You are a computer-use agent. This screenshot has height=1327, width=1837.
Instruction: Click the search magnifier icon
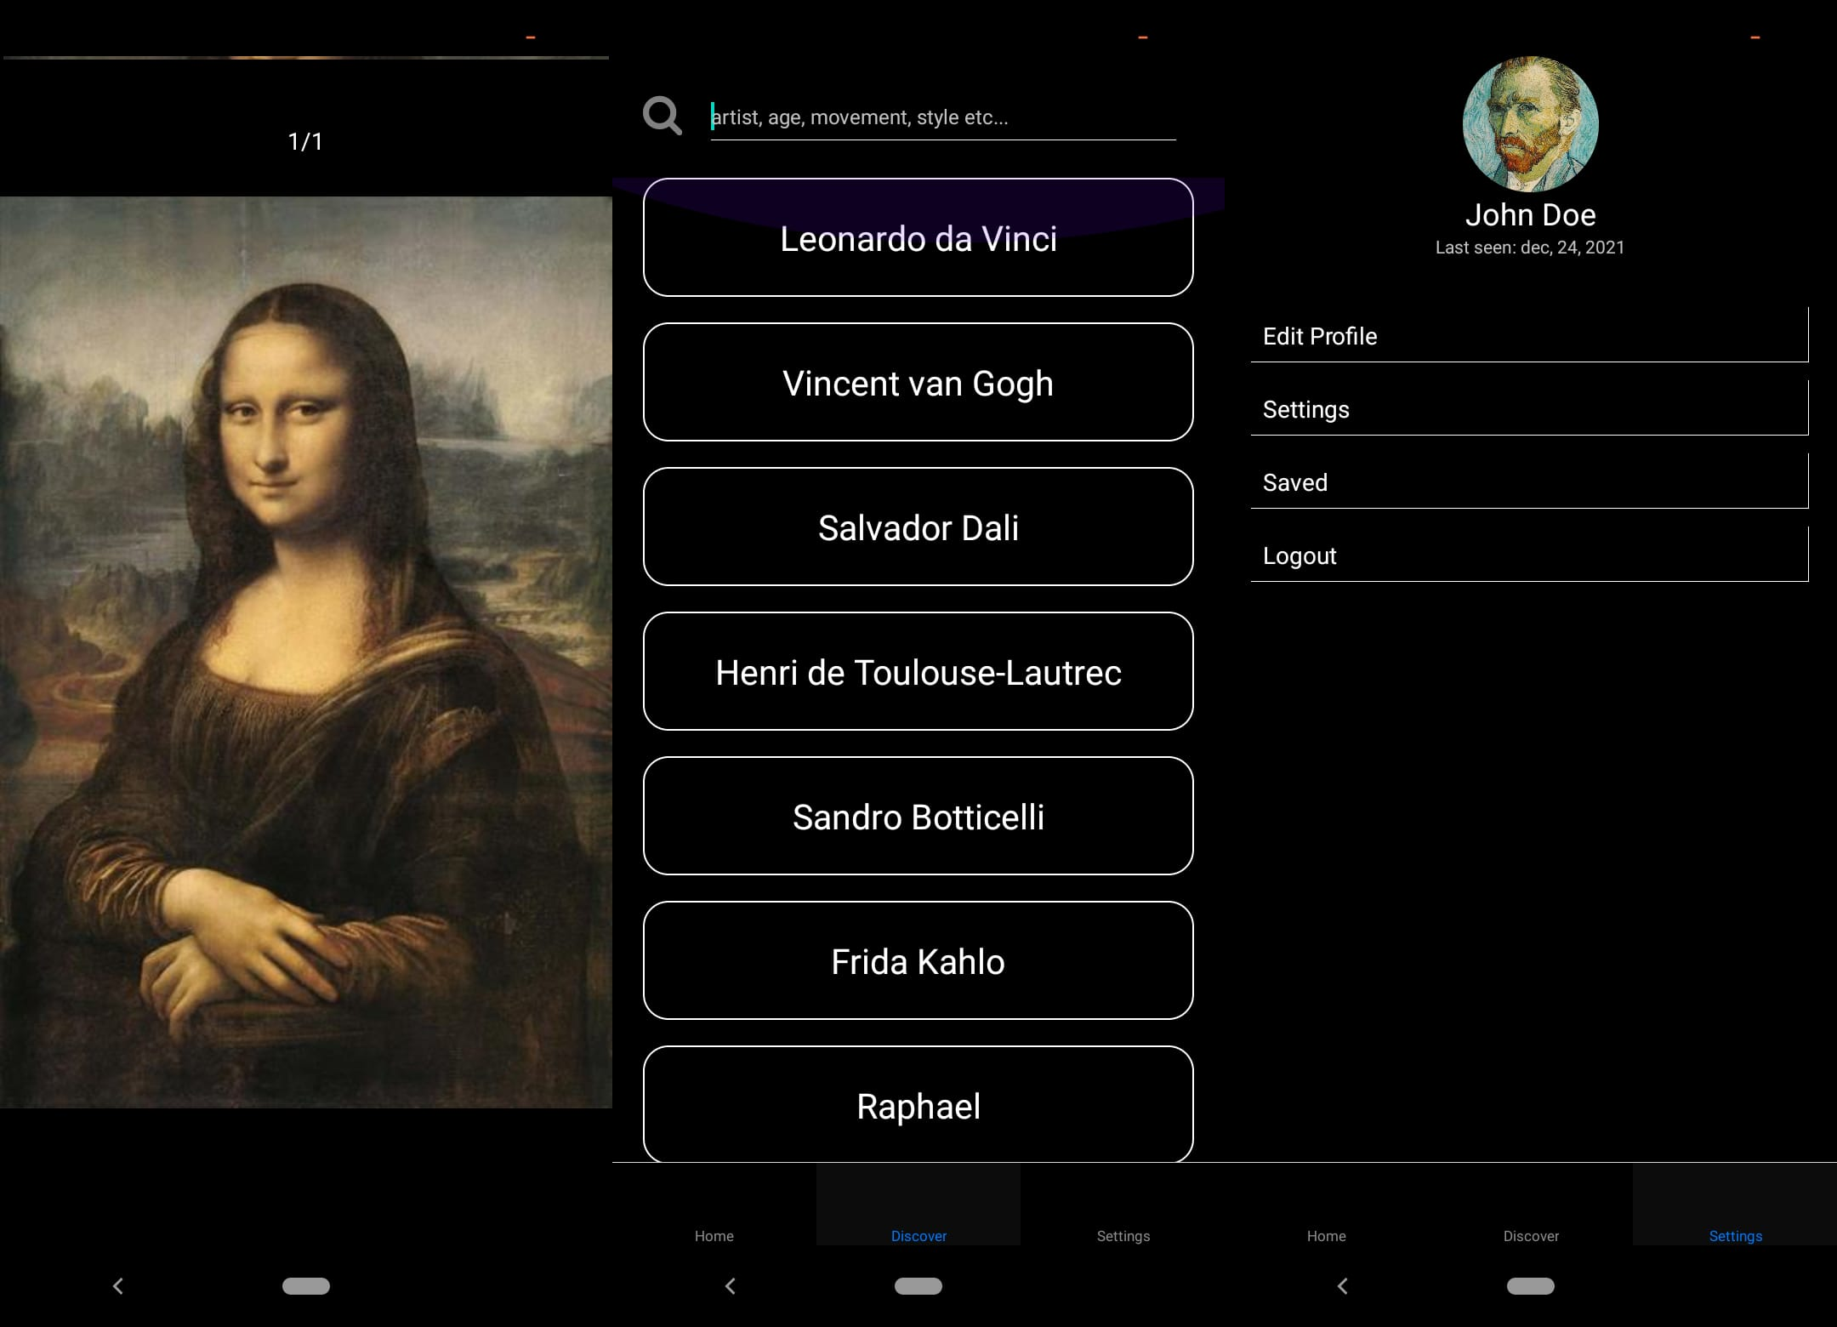pyautogui.click(x=663, y=116)
